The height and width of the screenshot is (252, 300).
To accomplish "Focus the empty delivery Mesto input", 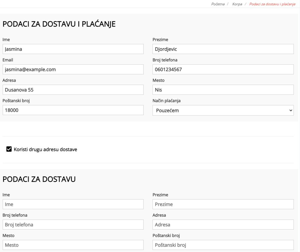I will (x=73, y=245).
